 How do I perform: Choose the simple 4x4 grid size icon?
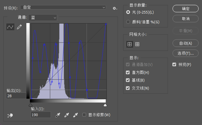point(129,44)
